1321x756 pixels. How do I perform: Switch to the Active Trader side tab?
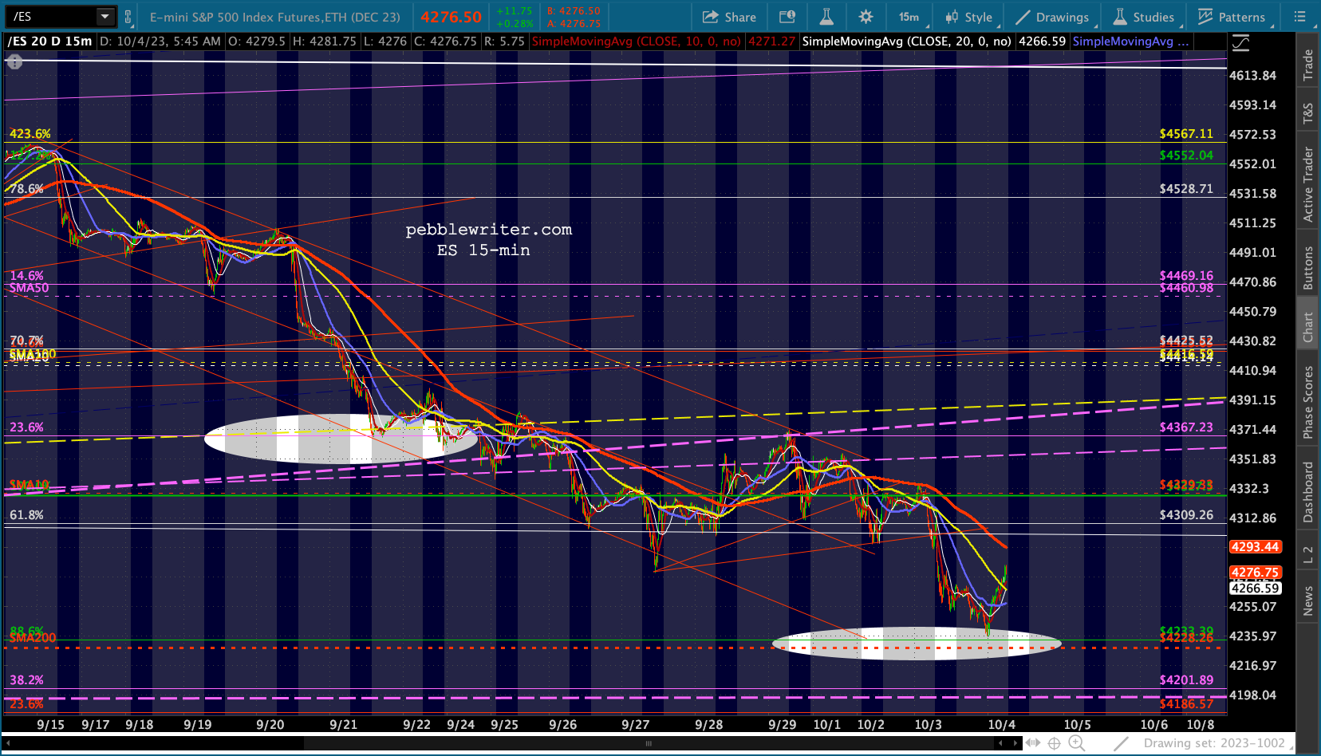click(1308, 184)
